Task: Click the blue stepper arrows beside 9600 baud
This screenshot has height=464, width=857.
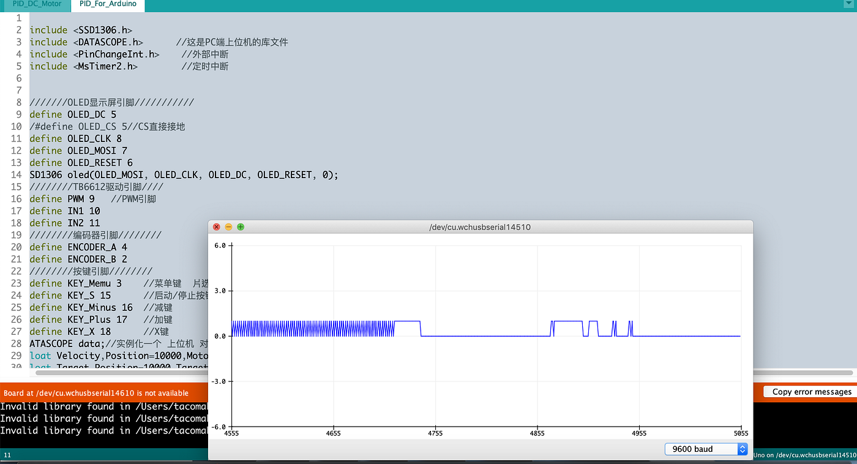Action: (x=742, y=449)
